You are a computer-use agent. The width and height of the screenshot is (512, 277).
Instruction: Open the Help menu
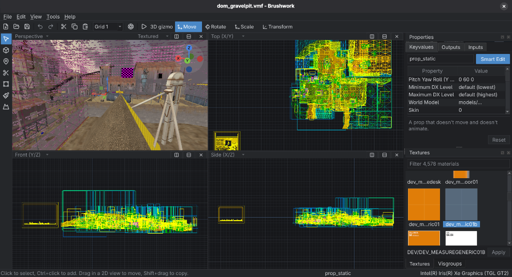(70, 16)
